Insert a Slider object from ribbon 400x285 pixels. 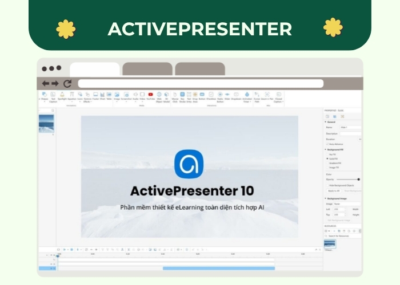coord(227,96)
